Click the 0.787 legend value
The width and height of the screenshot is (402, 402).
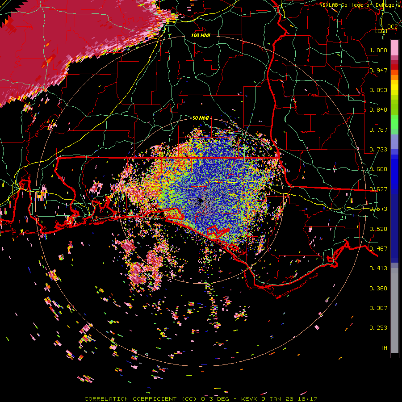378,130
